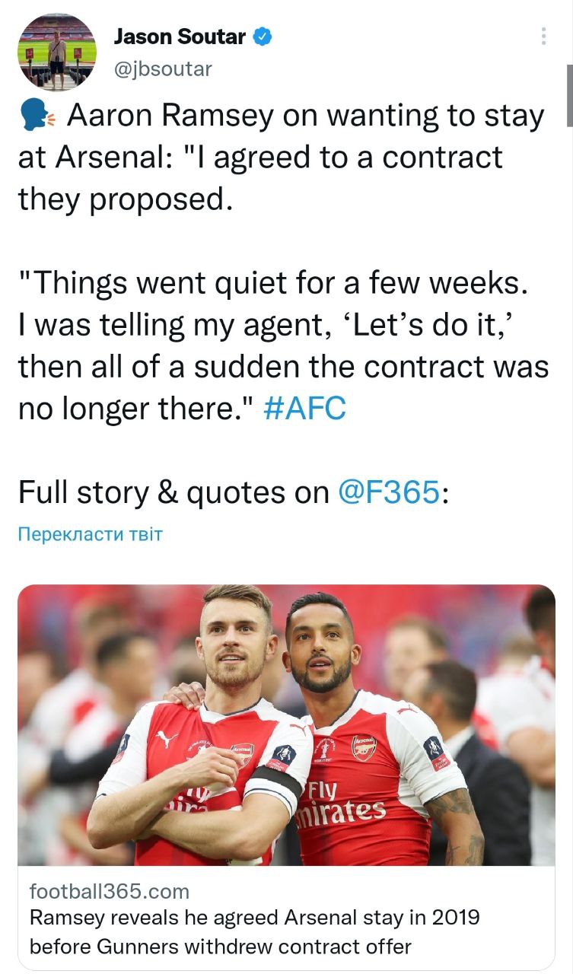Open Jason Soutar's profile avatar photo

[57, 52]
